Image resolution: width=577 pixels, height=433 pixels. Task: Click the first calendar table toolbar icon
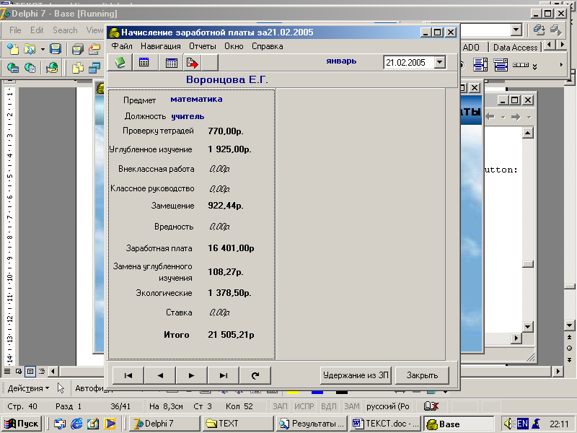click(144, 63)
